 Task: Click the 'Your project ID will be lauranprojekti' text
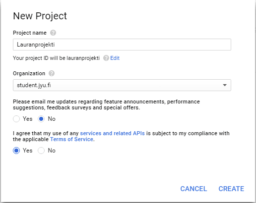point(56,58)
